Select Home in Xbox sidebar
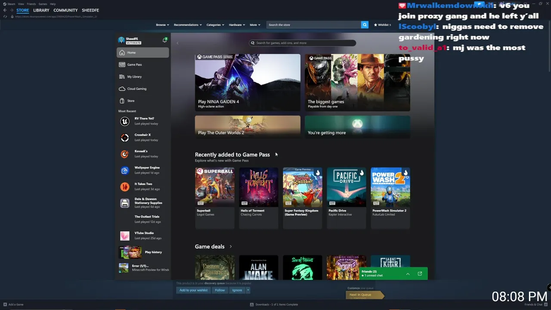 (142, 53)
